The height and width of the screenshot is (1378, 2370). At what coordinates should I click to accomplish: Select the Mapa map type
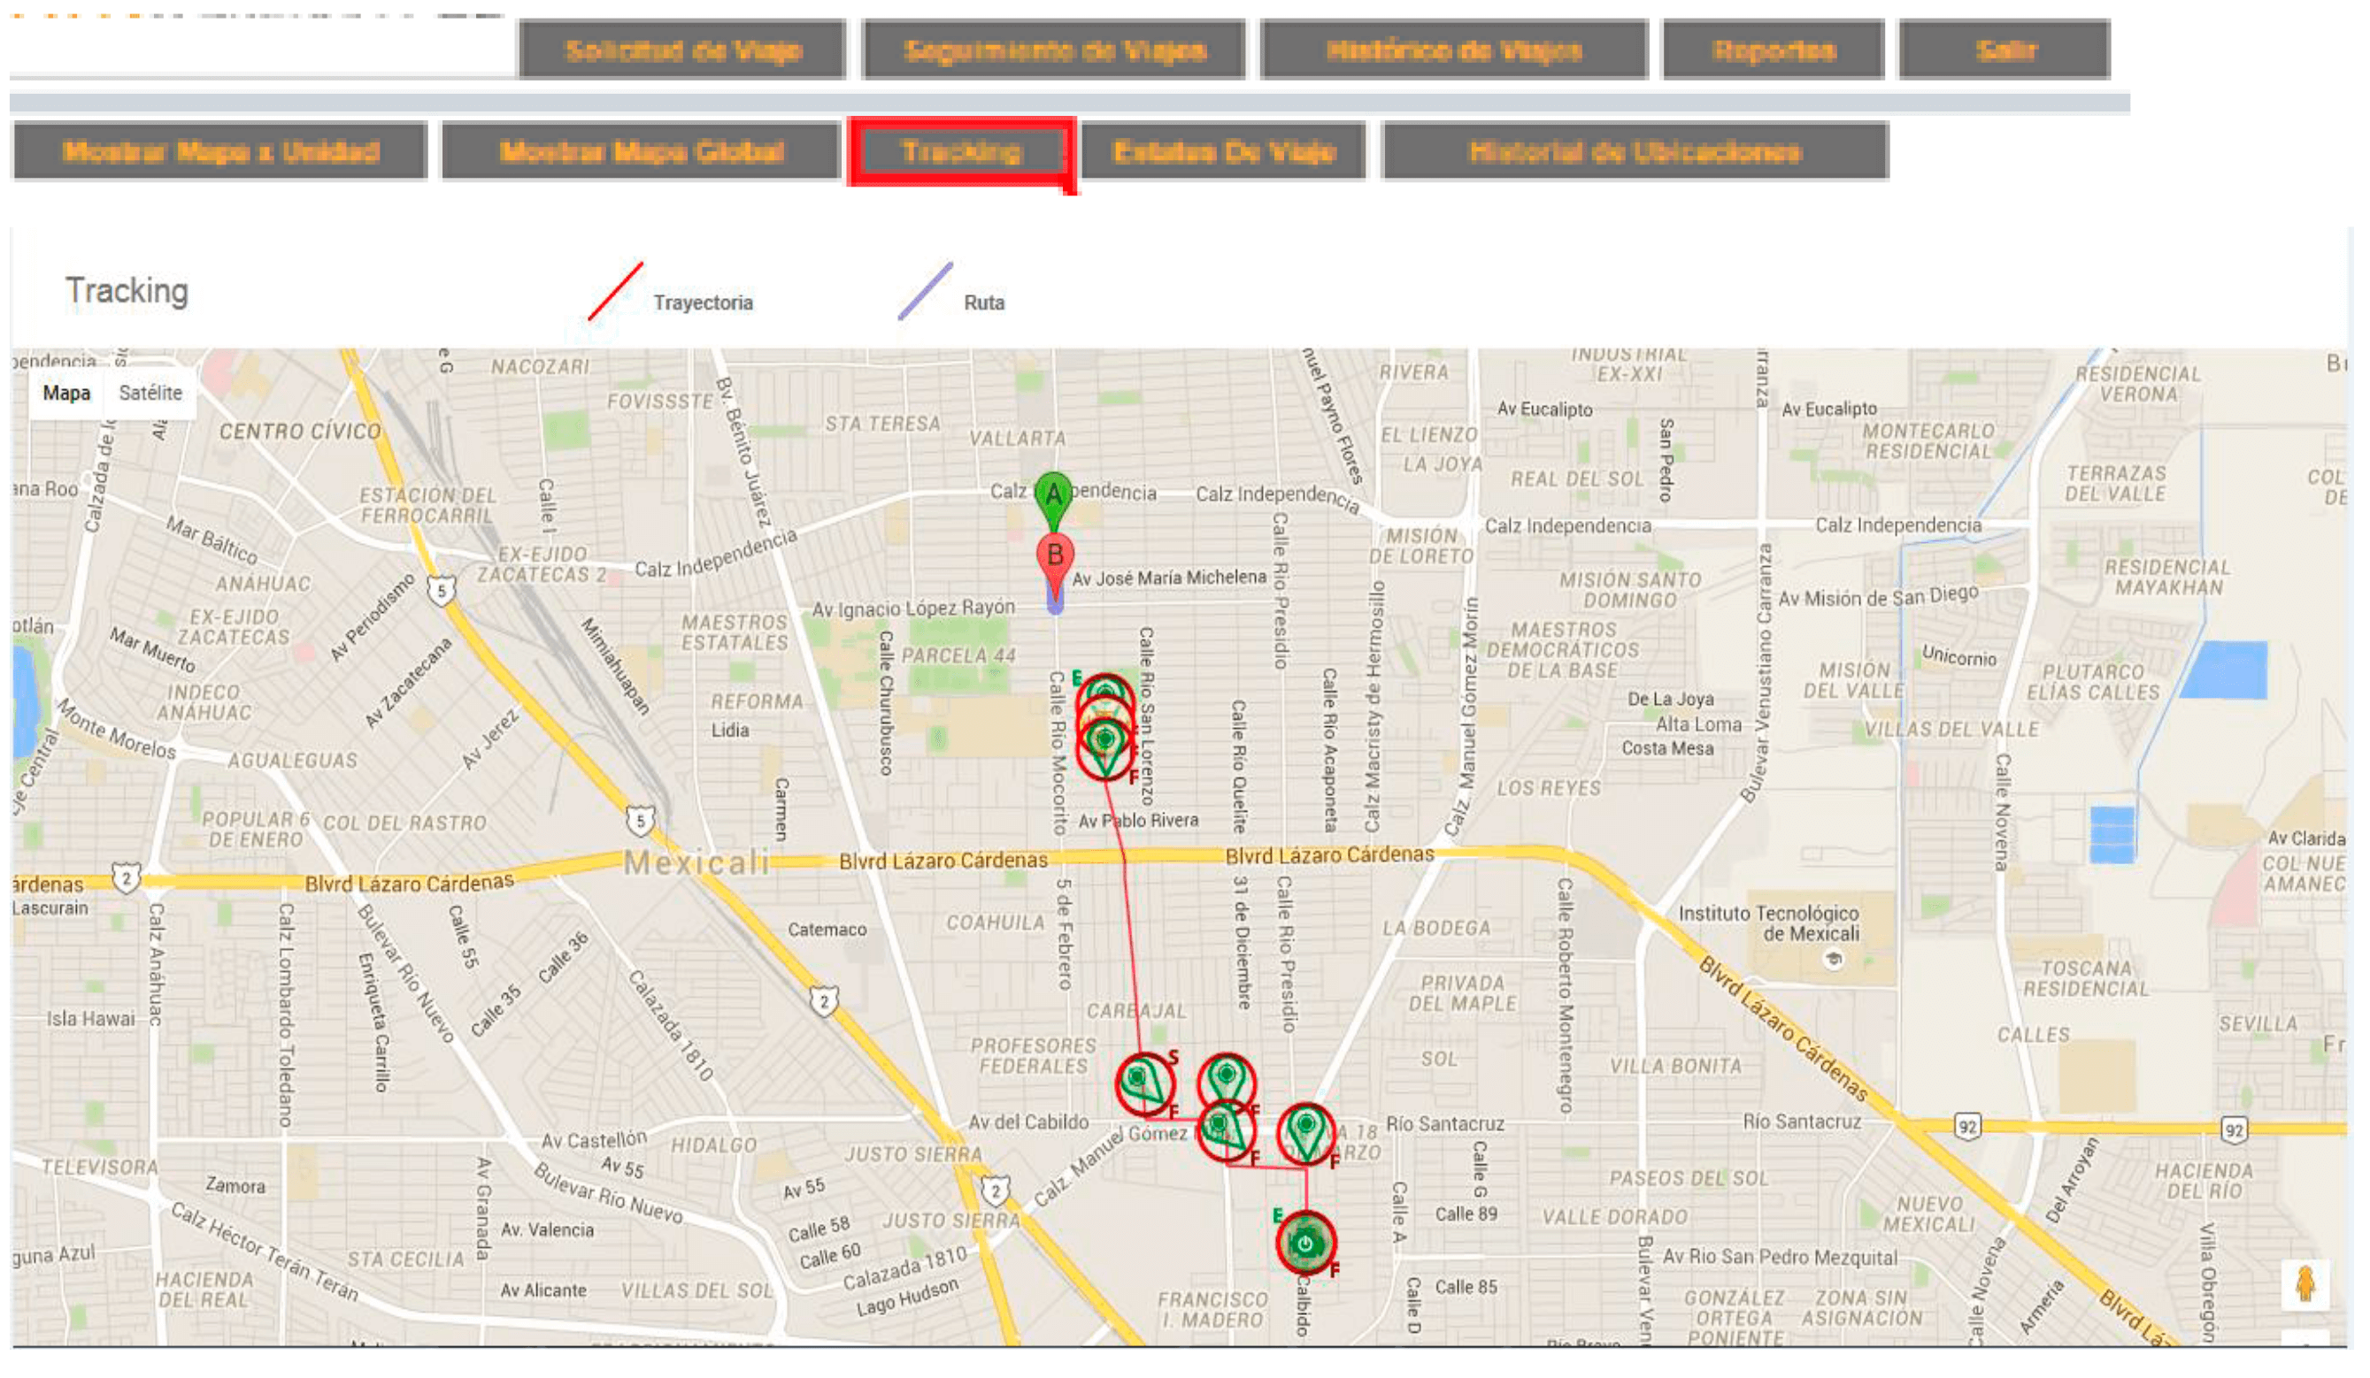pos(66,393)
